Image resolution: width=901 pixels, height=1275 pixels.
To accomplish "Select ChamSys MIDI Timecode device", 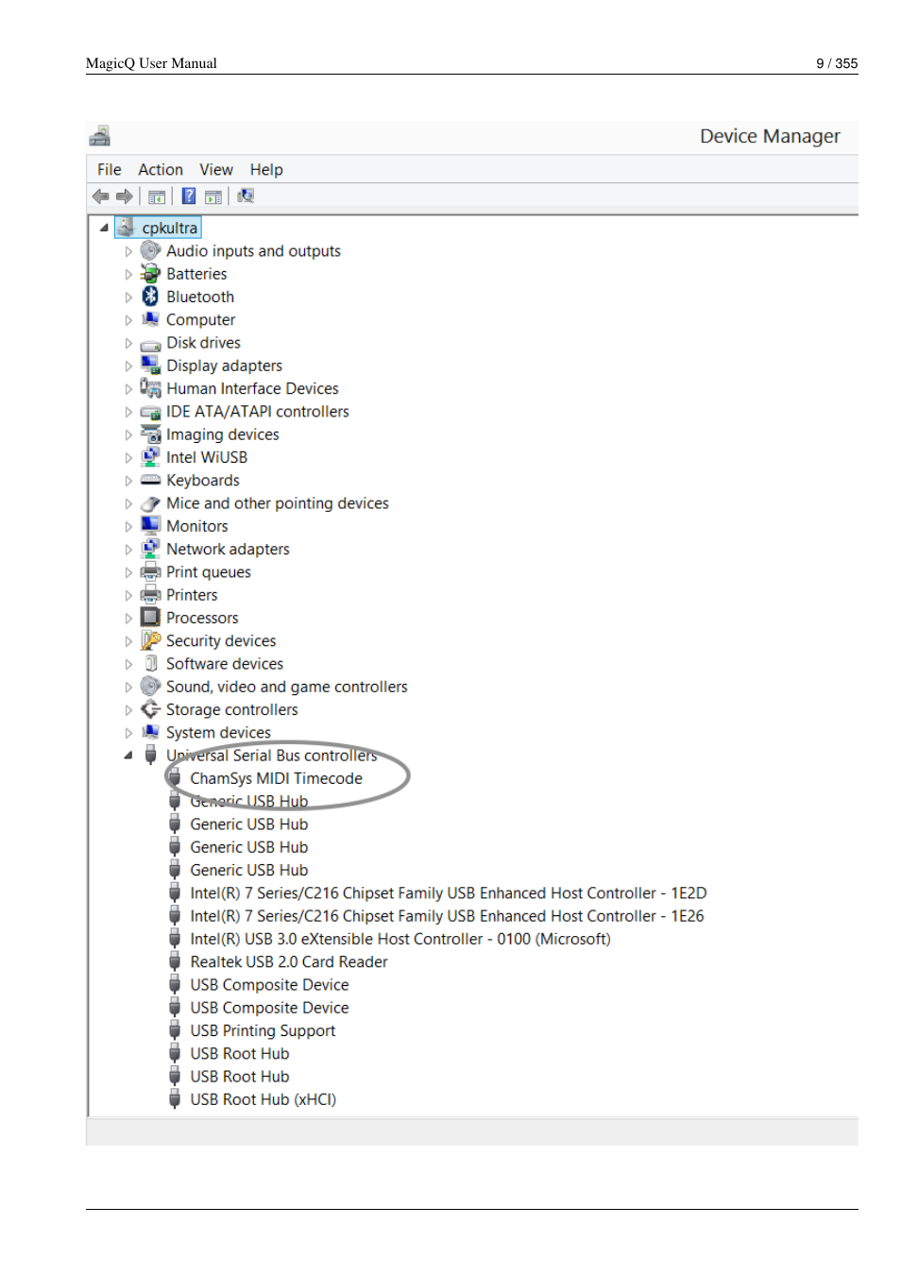I will [277, 778].
